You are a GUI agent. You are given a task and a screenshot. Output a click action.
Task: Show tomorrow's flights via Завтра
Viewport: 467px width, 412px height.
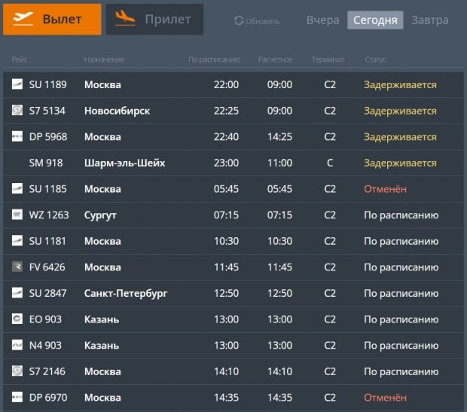[x=430, y=20]
